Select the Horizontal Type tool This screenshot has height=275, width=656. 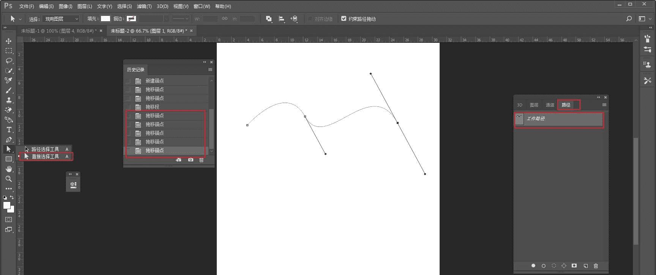[8, 130]
